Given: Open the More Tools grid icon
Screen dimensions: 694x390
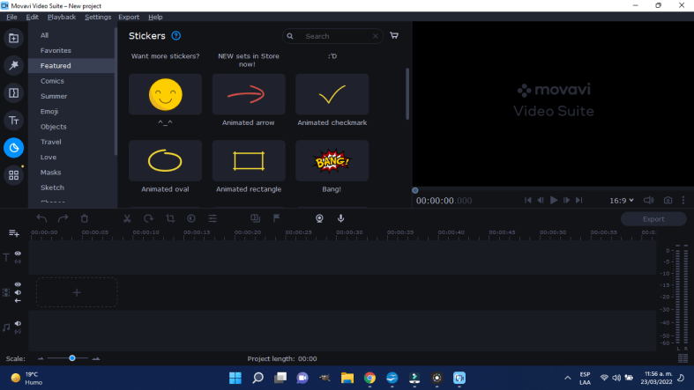Looking at the screenshot, I should [14, 175].
